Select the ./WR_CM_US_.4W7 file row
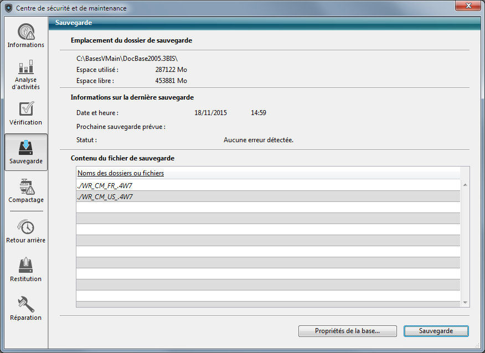The width and height of the screenshot is (485, 353). click(x=268, y=196)
